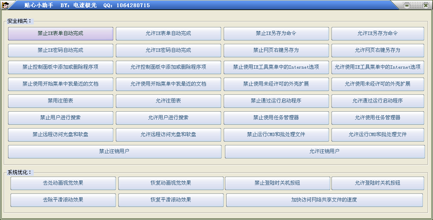Select 禁止IE另存为命令

[276, 34]
